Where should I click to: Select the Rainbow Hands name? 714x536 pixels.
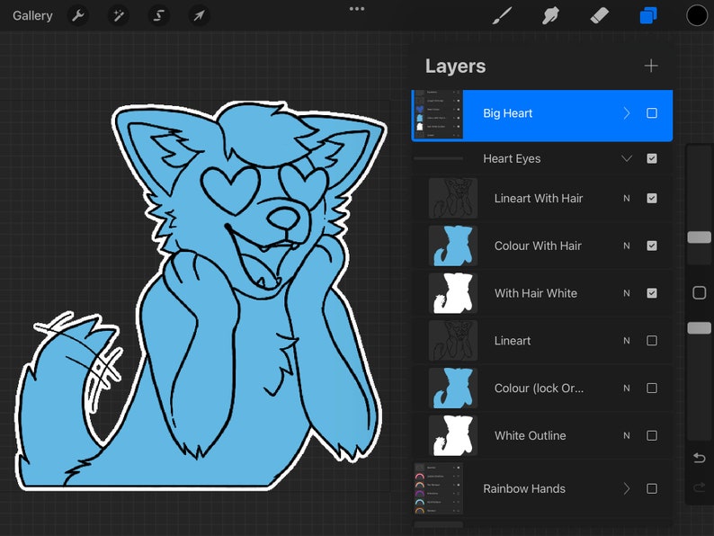(x=524, y=488)
